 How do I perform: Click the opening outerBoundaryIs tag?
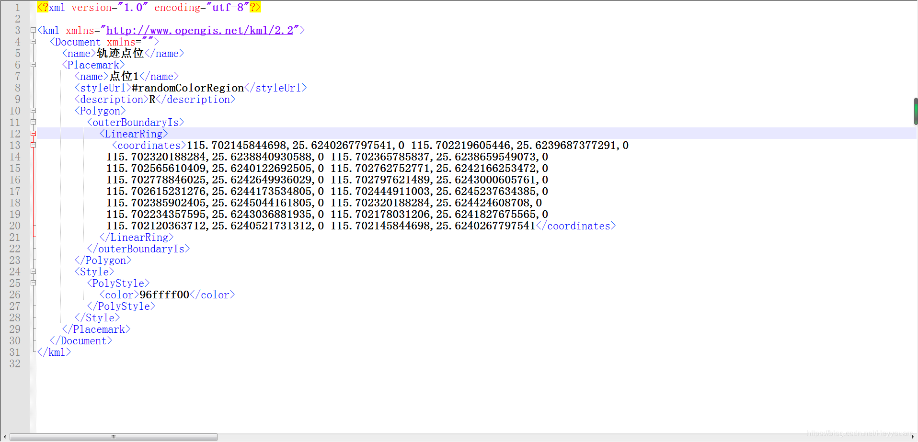(136, 123)
